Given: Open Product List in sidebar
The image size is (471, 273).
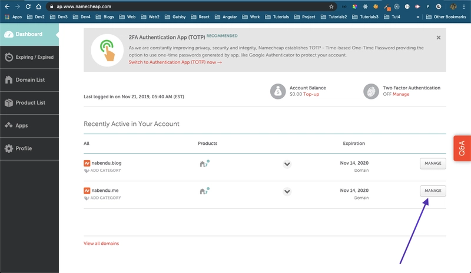Looking at the screenshot, I should click(29, 103).
